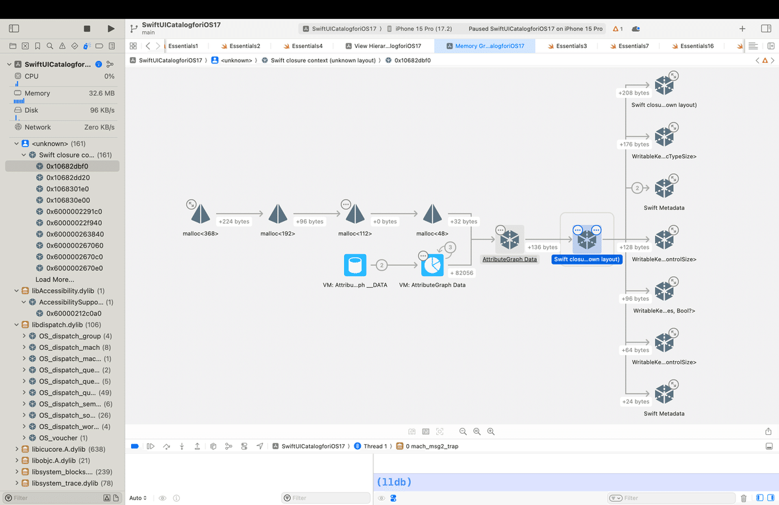This screenshot has width=779, height=505.
Task: Click the process view options branch icon
Action: pyautogui.click(x=110, y=64)
